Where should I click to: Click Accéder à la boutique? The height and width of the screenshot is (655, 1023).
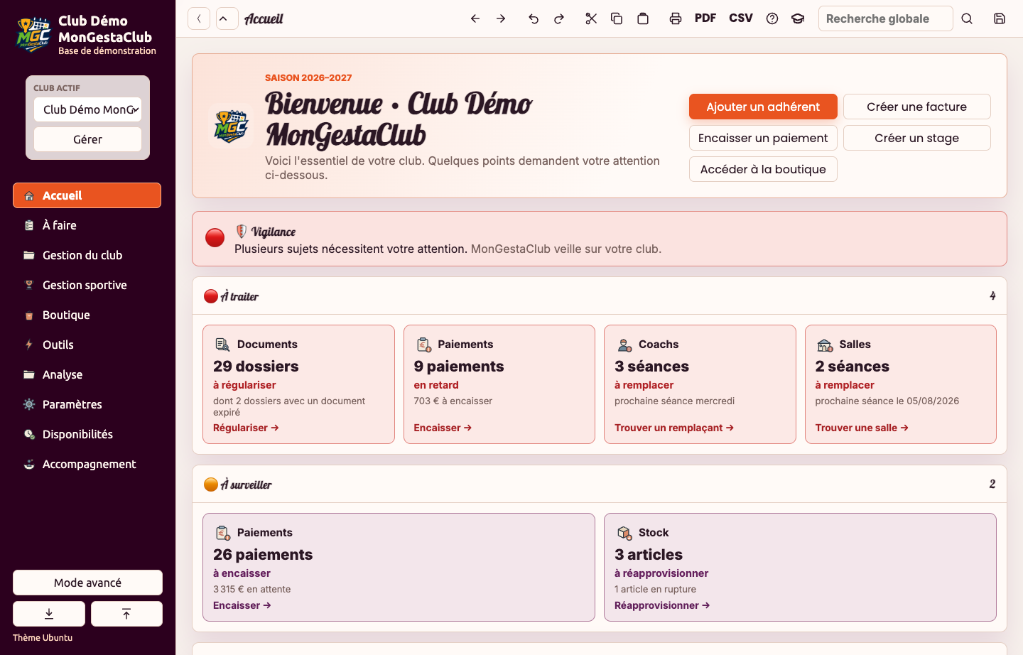coord(763,169)
